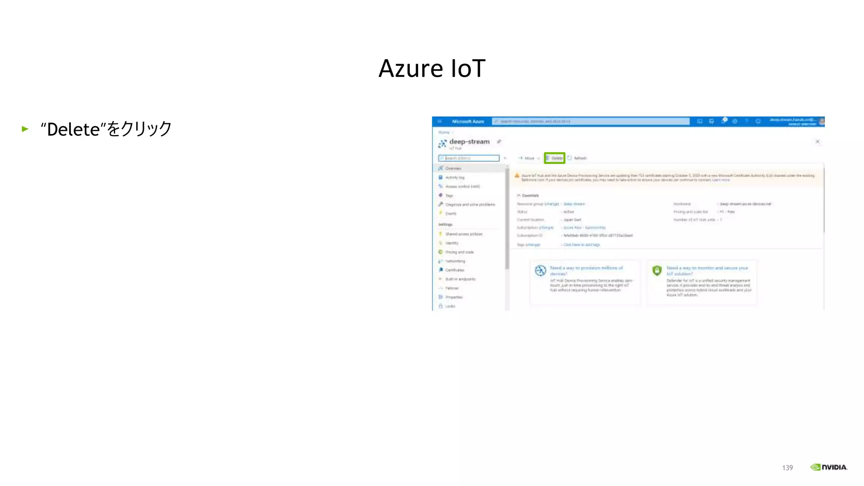Open the notifications bell icon
This screenshot has width=864, height=486.
point(724,121)
